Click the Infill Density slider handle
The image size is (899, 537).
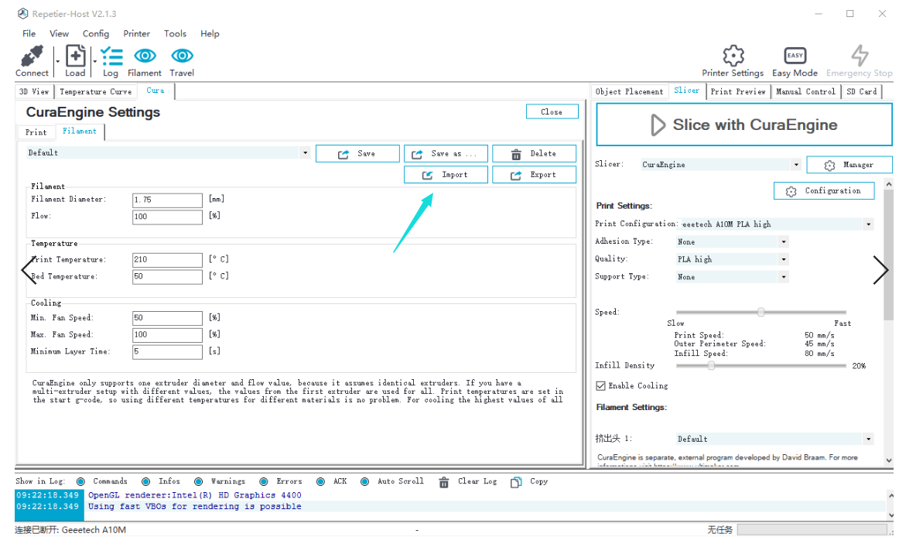(x=711, y=365)
